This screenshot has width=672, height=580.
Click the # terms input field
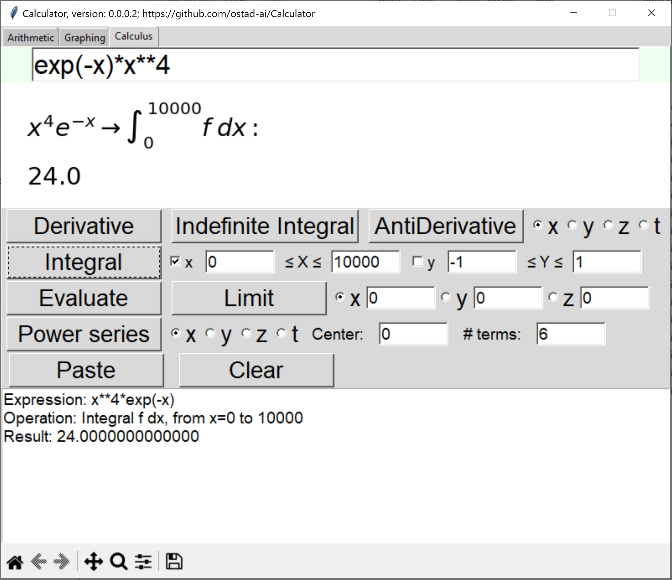click(x=570, y=334)
